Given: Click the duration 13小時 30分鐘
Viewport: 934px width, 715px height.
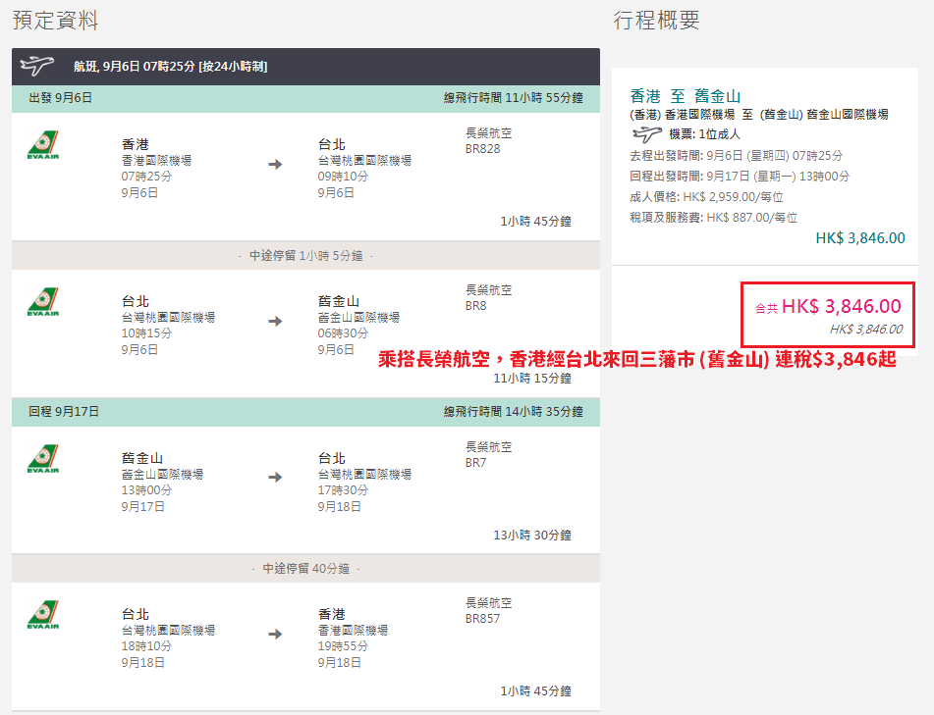Looking at the screenshot, I should point(532,536).
